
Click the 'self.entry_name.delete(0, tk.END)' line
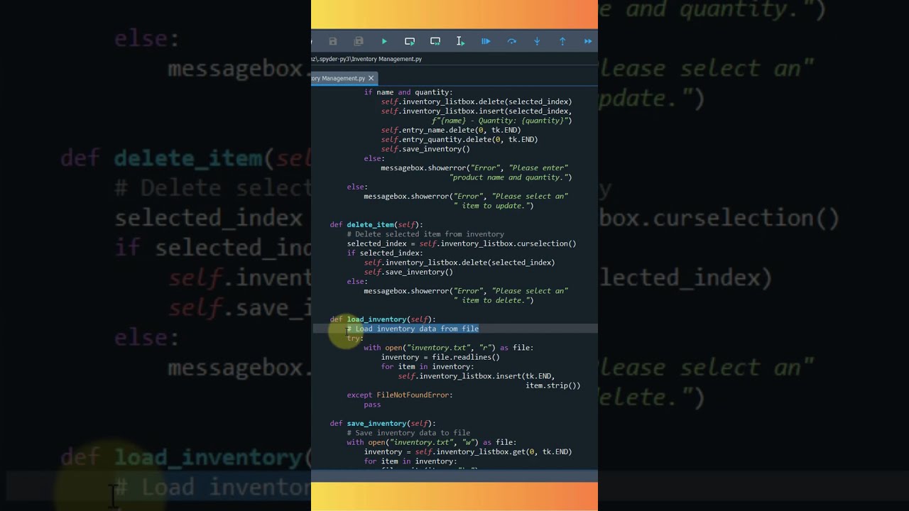pos(451,130)
